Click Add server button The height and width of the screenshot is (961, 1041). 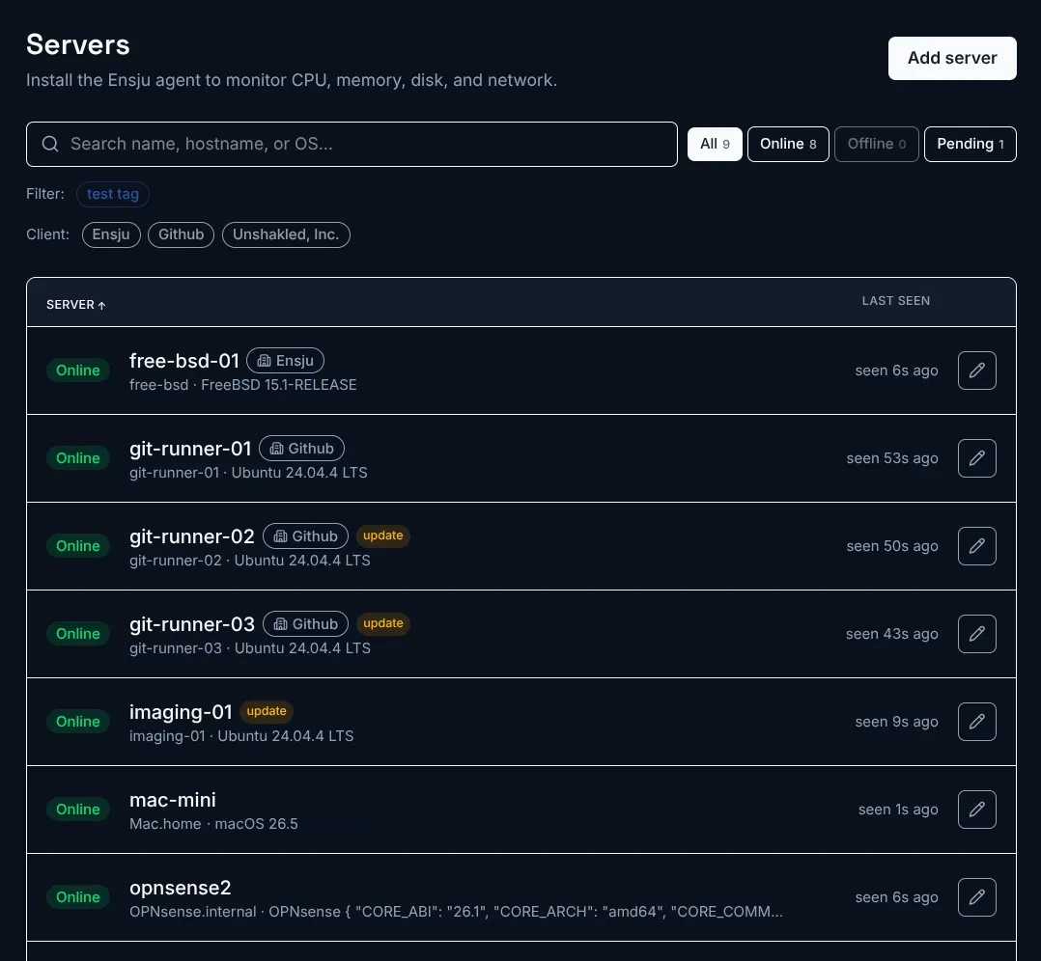[952, 58]
